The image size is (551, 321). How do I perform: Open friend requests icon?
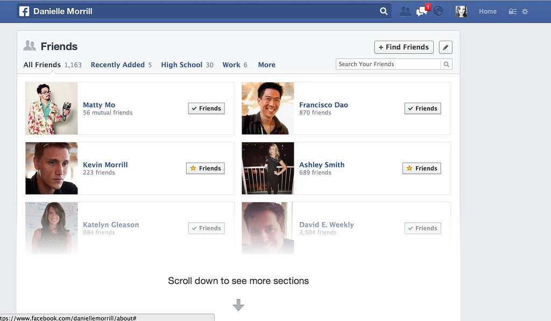point(405,12)
